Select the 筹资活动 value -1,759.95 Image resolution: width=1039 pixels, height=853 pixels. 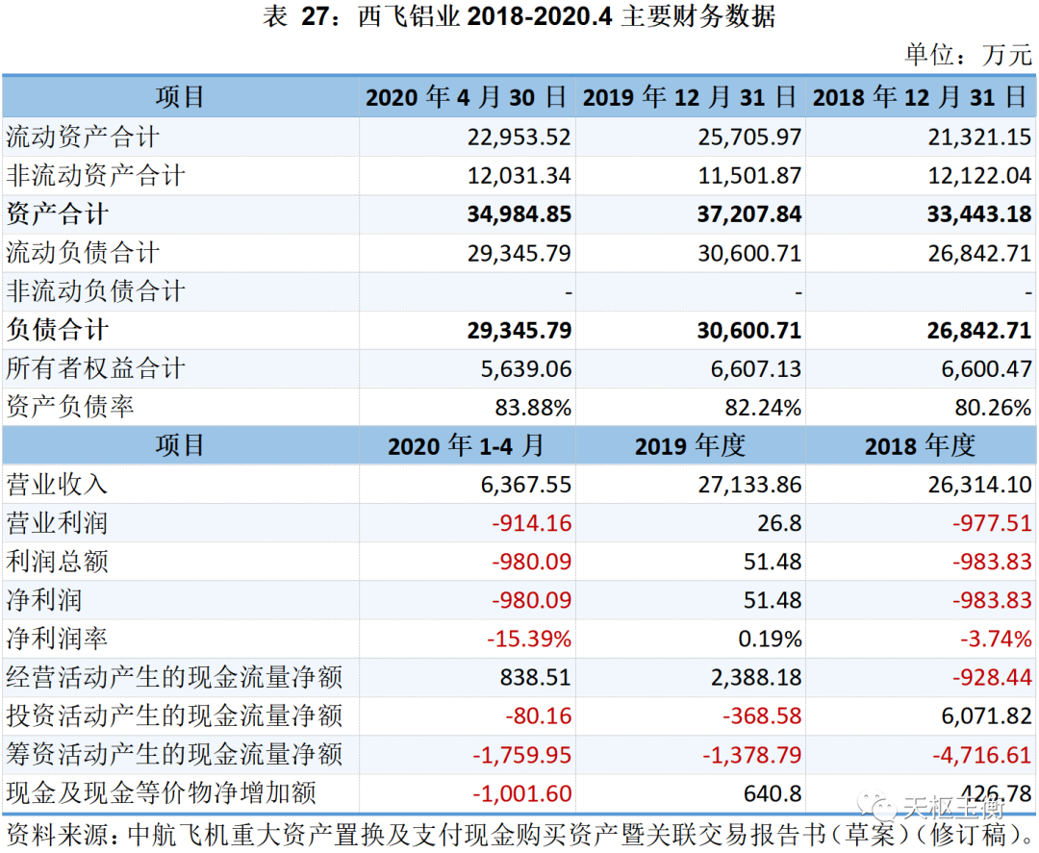coord(521,756)
